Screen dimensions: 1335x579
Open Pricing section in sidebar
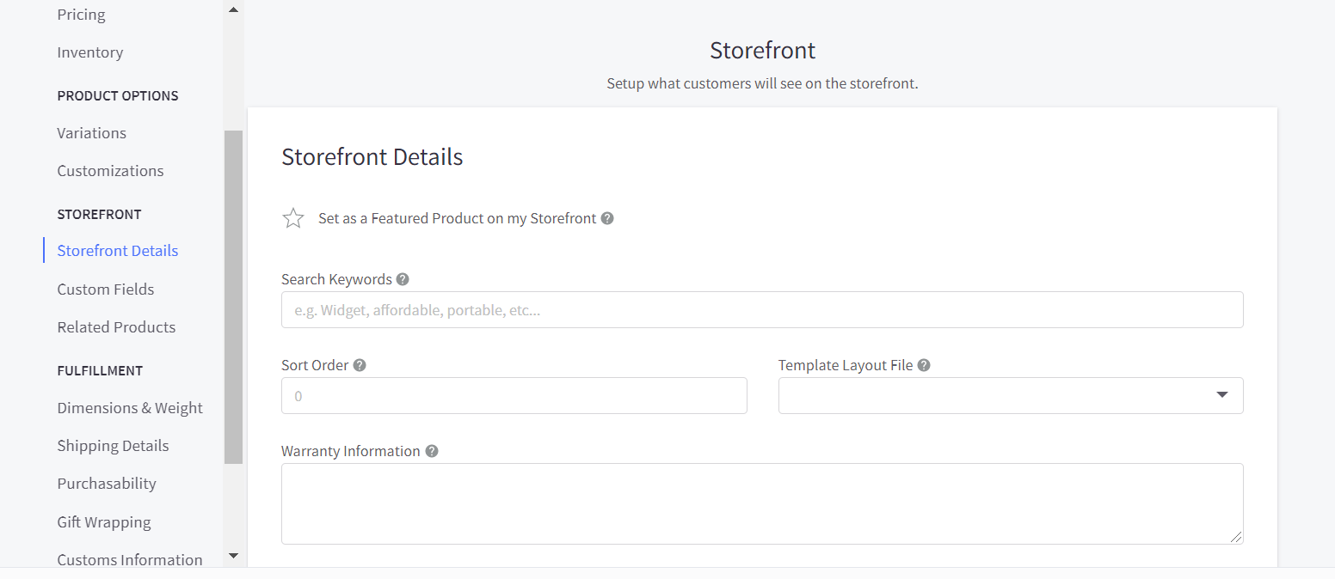coord(81,15)
